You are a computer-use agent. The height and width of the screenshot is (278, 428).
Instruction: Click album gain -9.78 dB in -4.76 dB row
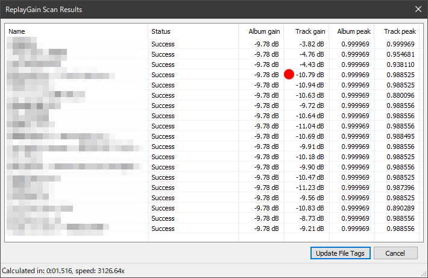pos(266,54)
